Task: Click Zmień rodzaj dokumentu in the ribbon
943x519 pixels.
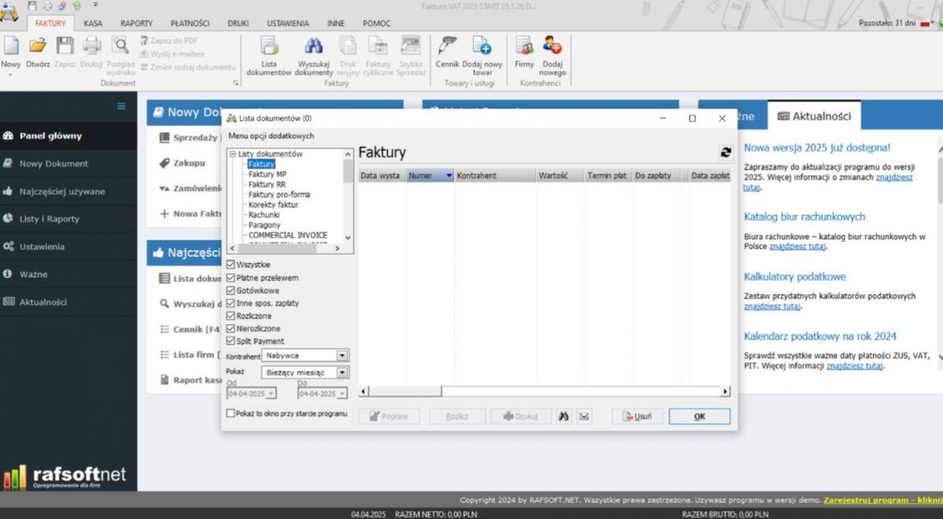Action: click(x=188, y=67)
